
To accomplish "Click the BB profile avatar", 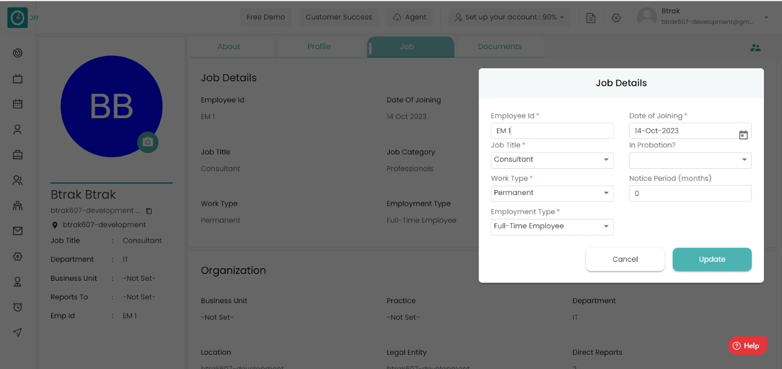I will [111, 106].
